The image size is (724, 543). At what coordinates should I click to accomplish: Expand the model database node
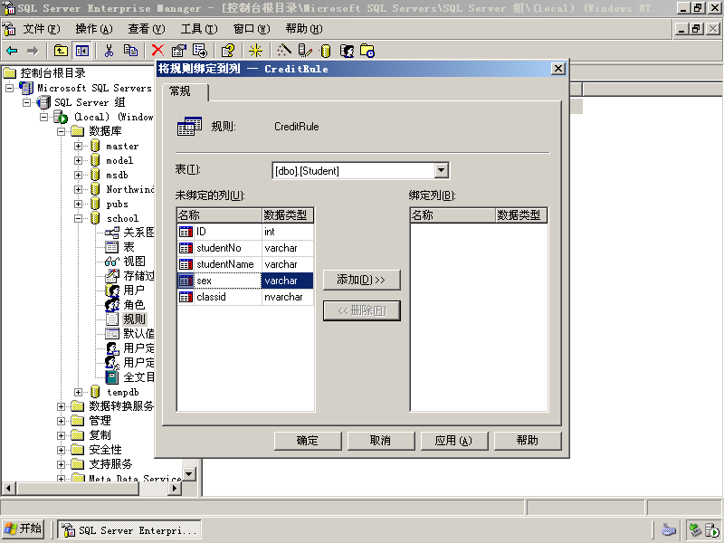(x=79, y=161)
